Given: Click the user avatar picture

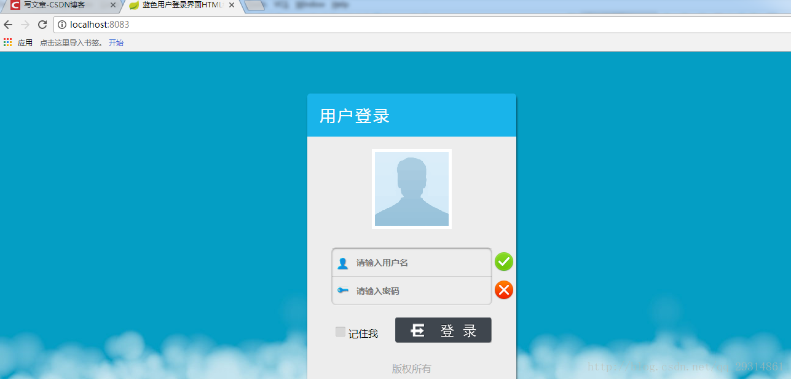Looking at the screenshot, I should tap(412, 189).
